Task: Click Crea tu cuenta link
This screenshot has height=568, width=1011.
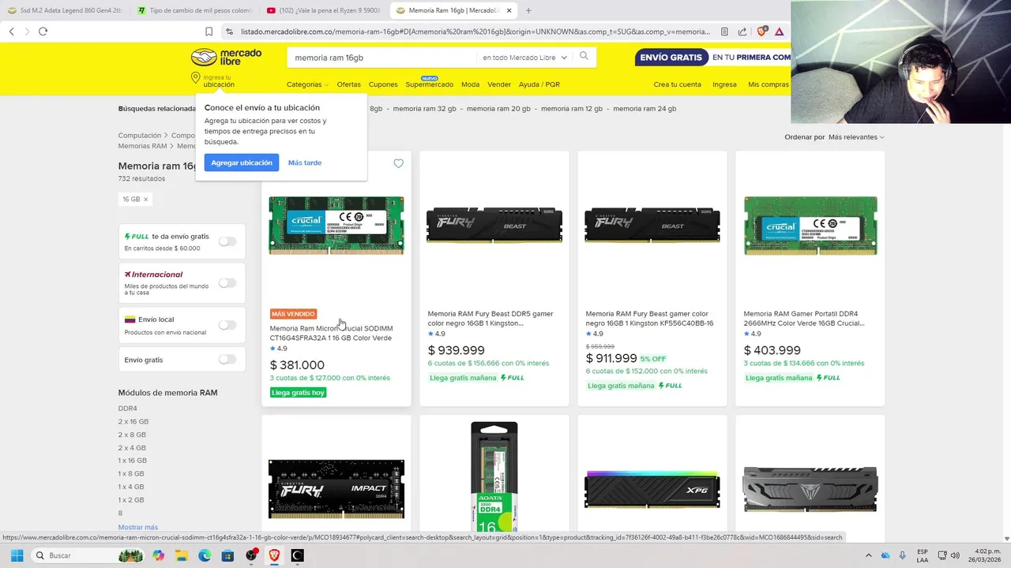Action: tap(677, 84)
